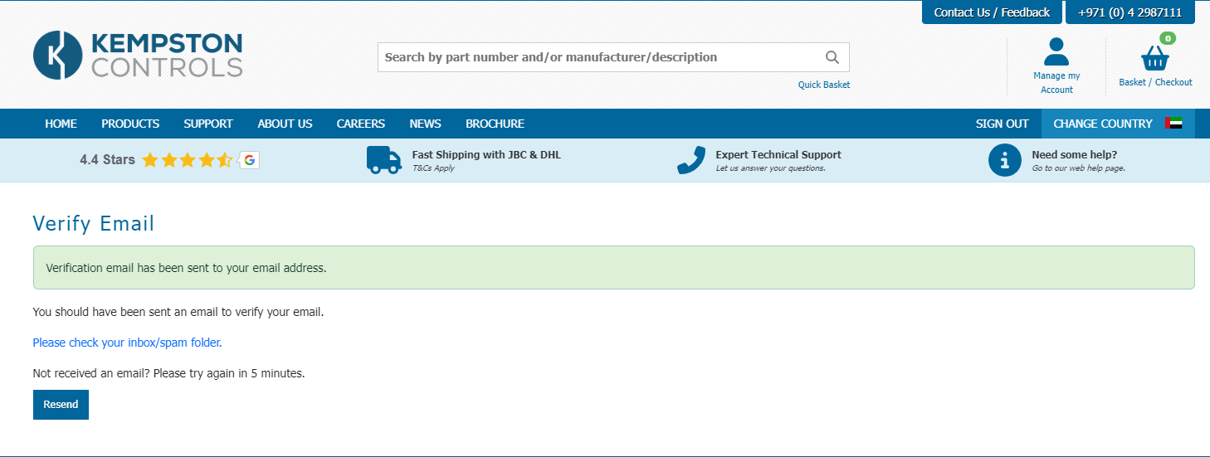Screen dimensions: 1210x457
Task: Go to the HOME menu item
Action: (61, 124)
